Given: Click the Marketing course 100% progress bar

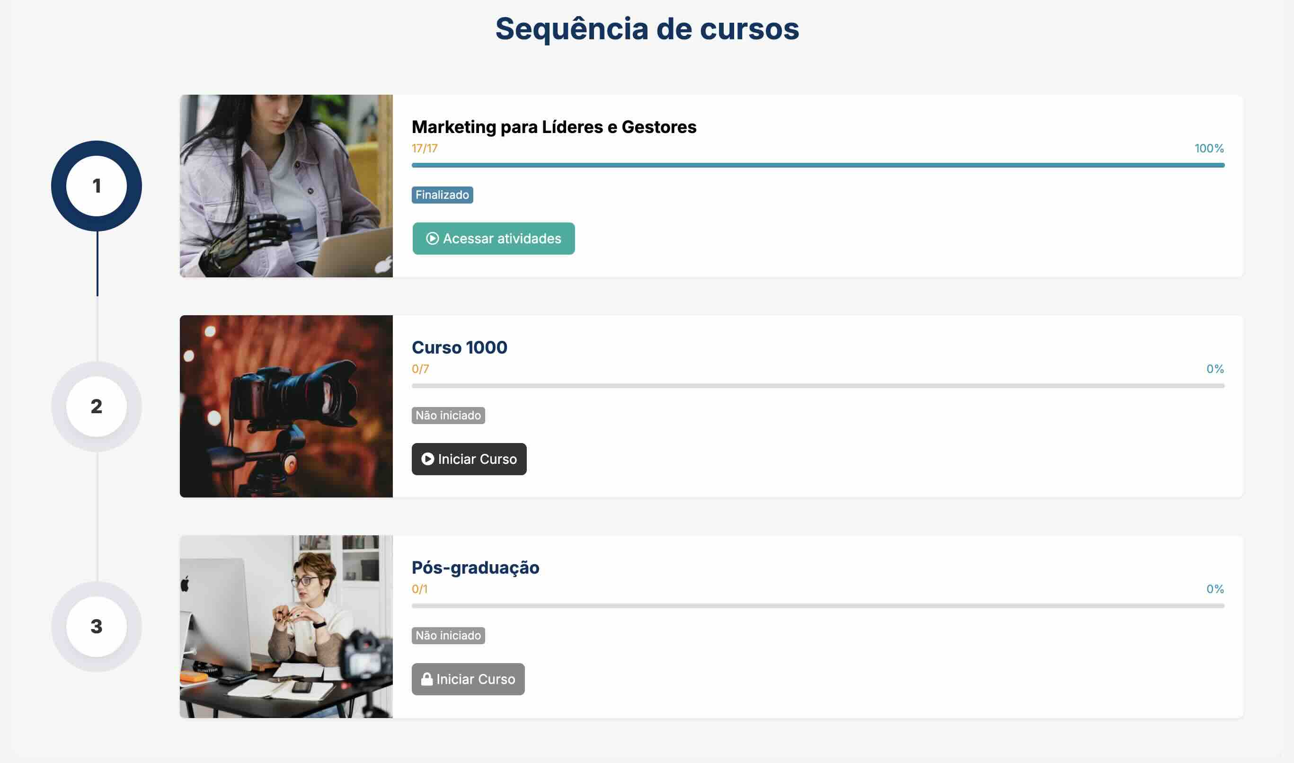Looking at the screenshot, I should (818, 165).
